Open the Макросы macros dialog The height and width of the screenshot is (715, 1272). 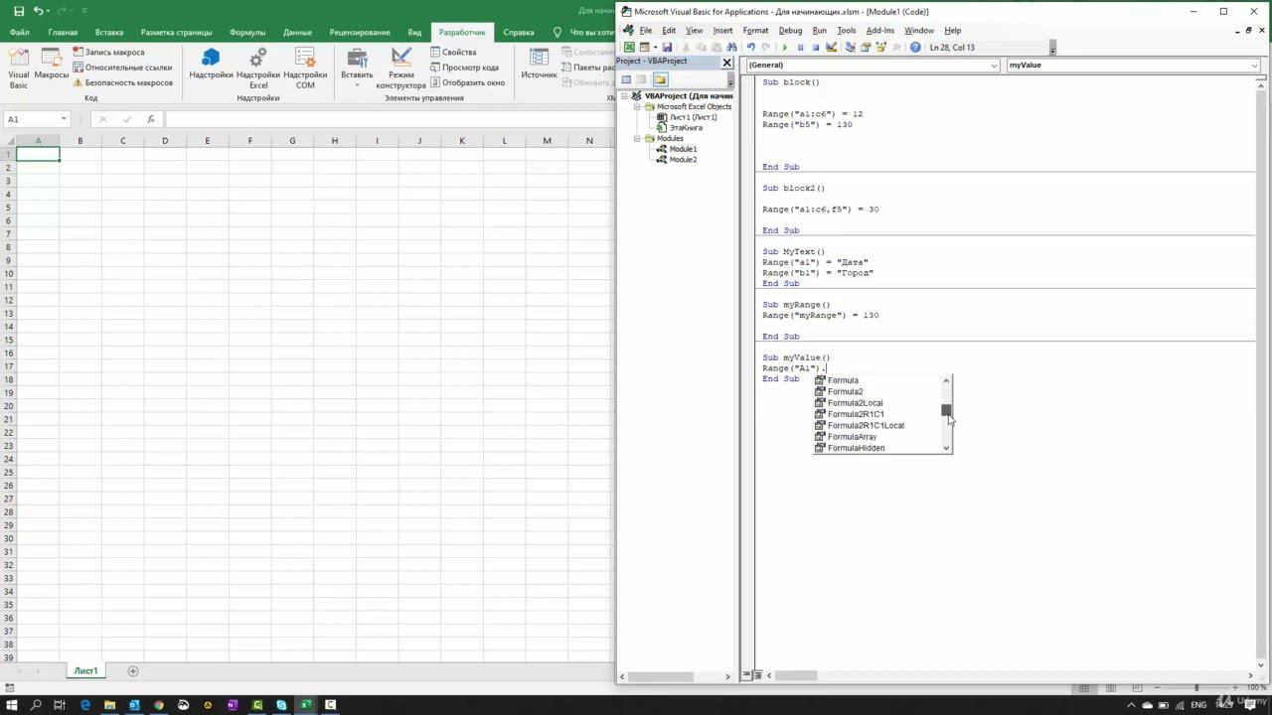point(52,64)
